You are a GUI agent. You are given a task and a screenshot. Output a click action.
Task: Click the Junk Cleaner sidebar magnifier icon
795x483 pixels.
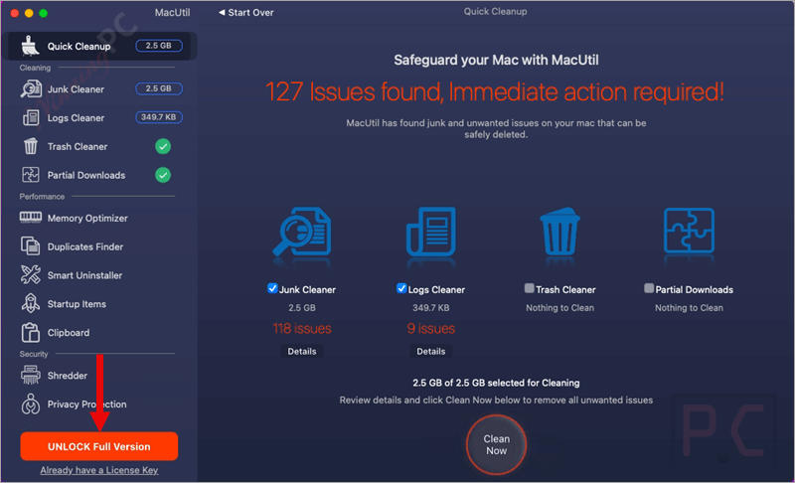pyautogui.click(x=31, y=89)
